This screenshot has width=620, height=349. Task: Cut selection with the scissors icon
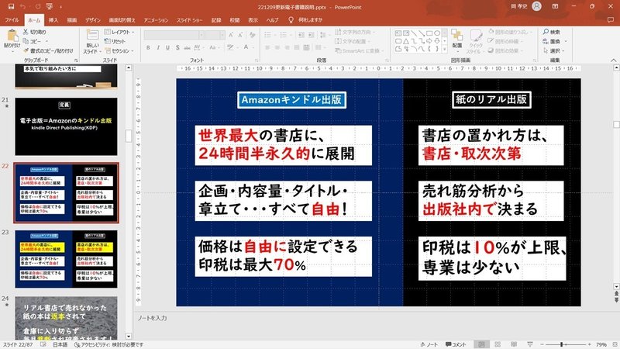click(x=26, y=32)
